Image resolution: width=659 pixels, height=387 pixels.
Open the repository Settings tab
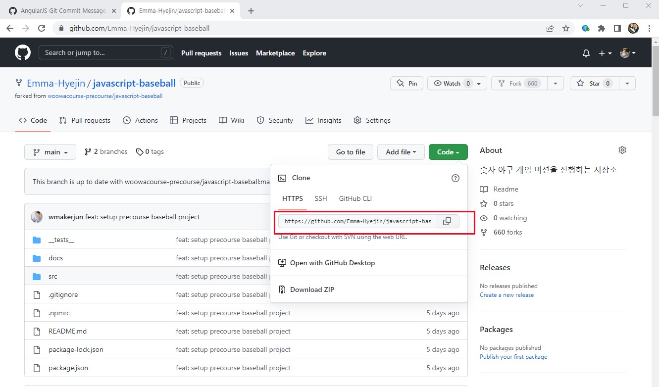[x=372, y=120]
